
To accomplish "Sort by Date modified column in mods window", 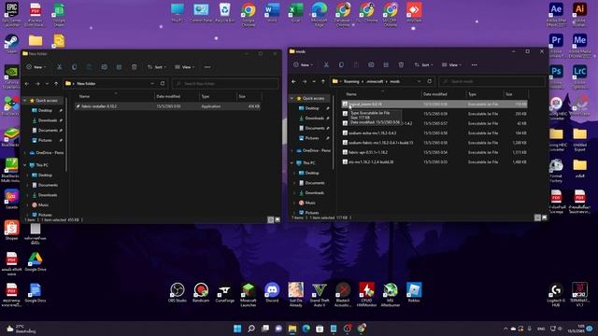I will (444, 94).
